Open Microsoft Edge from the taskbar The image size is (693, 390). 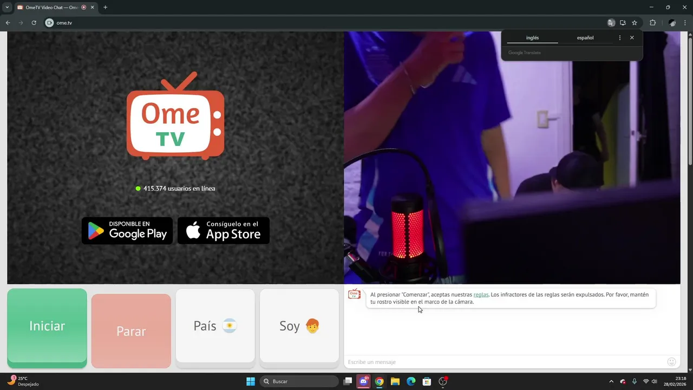pos(411,381)
